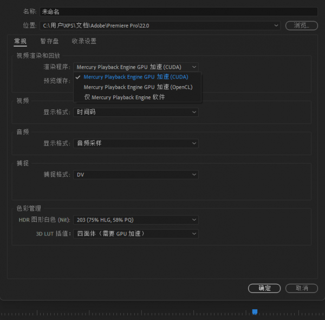
Task: Collapse the 渲染程序 renderer dropdown
Action: click(136, 67)
